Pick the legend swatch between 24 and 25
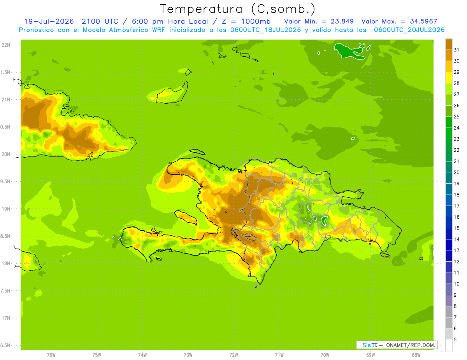The height and width of the screenshot is (360, 467). [x=449, y=122]
